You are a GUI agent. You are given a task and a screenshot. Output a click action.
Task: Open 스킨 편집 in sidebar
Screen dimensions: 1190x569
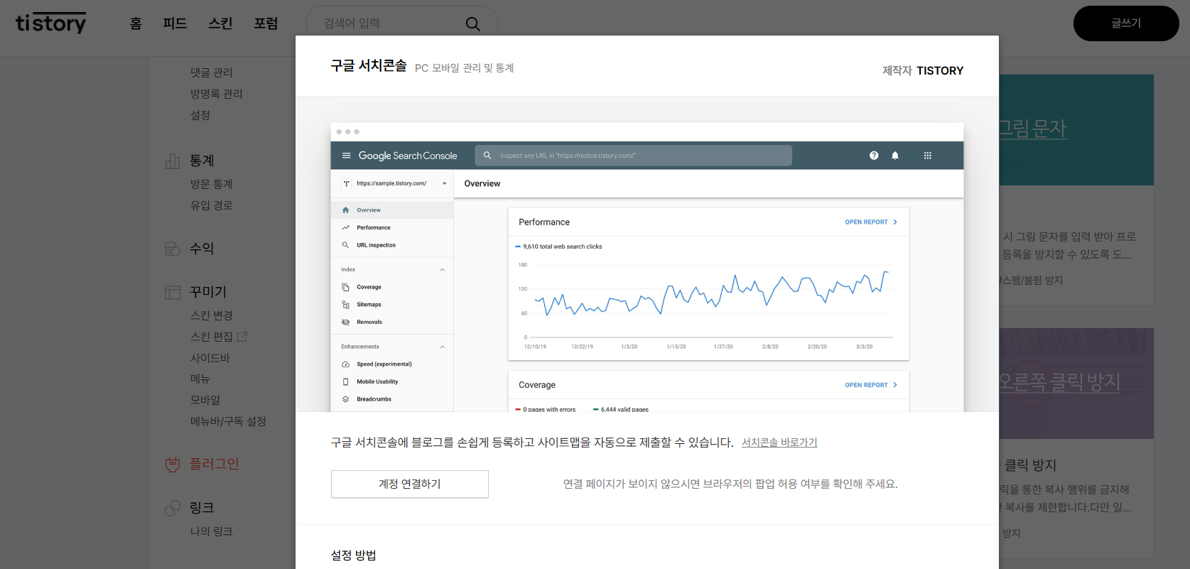point(212,337)
